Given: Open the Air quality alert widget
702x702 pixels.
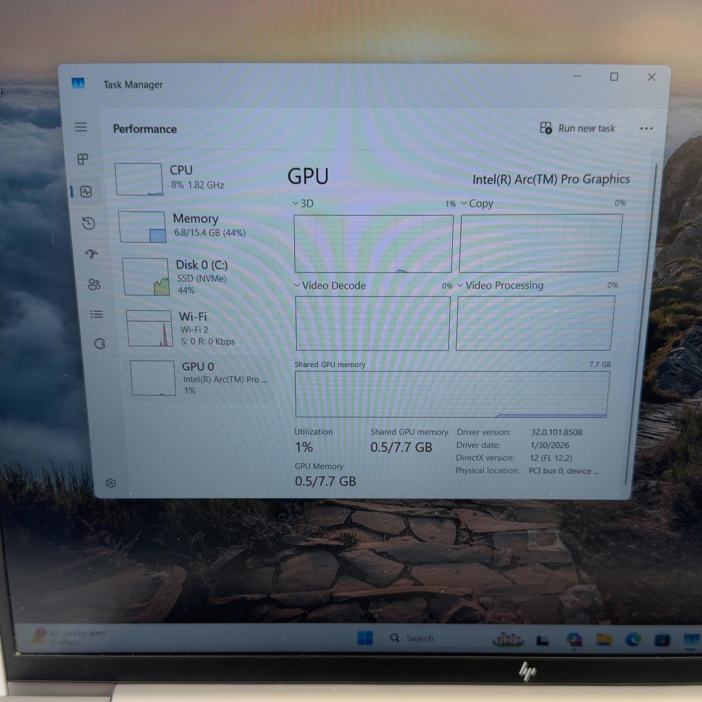Looking at the screenshot, I should coord(68,637).
